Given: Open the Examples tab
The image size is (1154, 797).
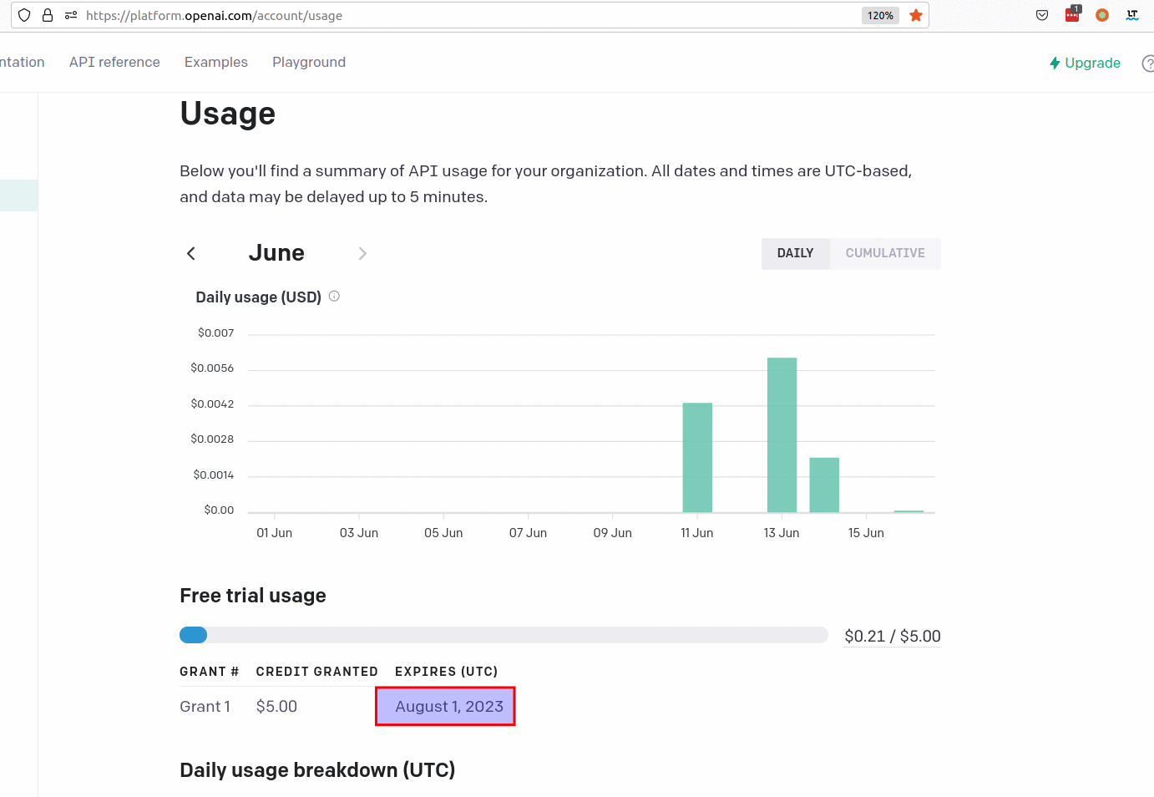Looking at the screenshot, I should pos(216,62).
